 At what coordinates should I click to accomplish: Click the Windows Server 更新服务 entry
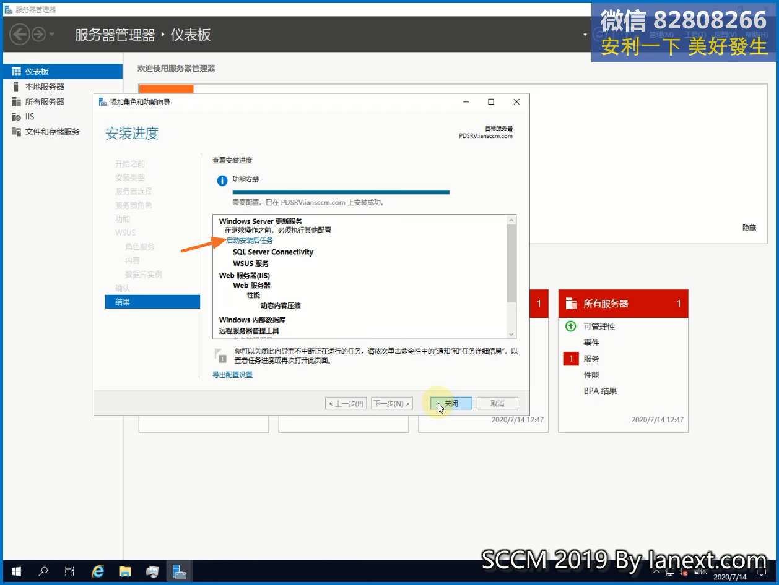tap(261, 221)
